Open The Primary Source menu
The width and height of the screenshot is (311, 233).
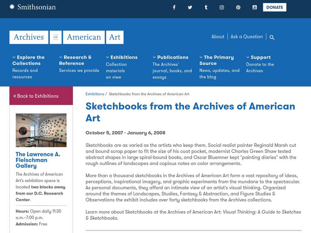217,60
